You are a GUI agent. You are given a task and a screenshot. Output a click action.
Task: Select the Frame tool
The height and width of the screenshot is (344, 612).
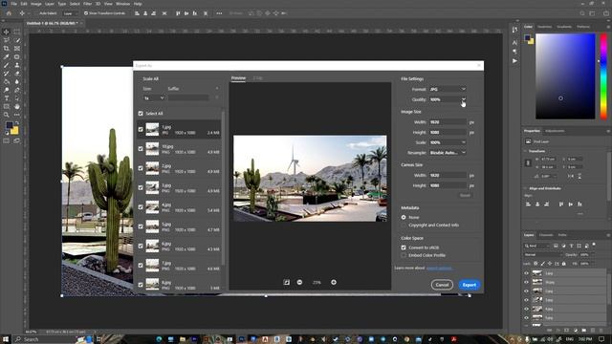[x=17, y=49]
